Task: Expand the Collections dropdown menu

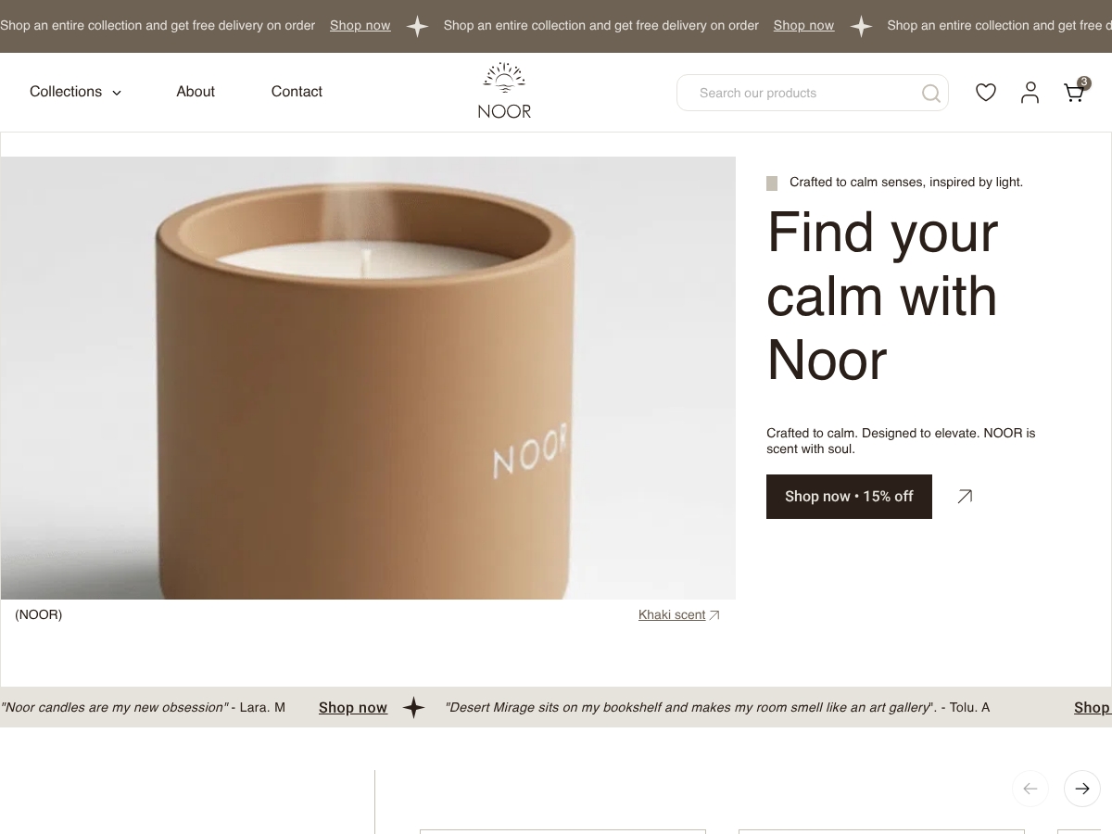Action: click(x=75, y=92)
